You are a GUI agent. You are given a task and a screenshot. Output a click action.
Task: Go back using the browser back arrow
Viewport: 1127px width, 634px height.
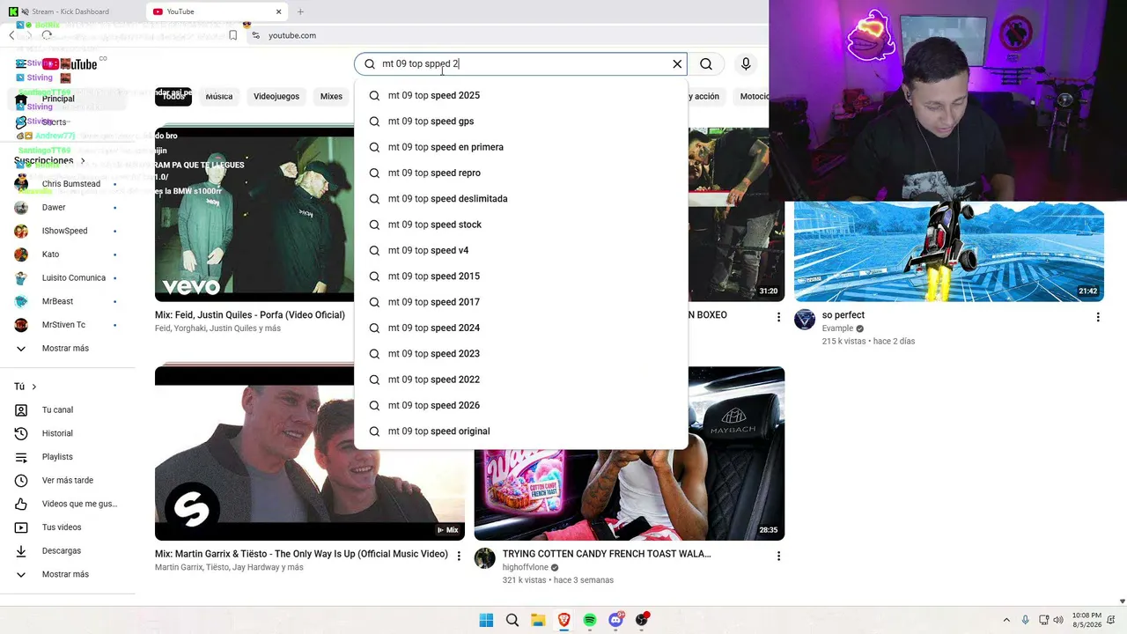point(11,35)
